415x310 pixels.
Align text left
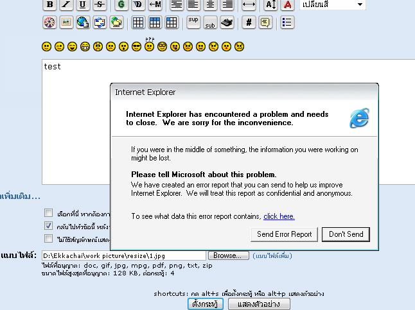(193, 4)
